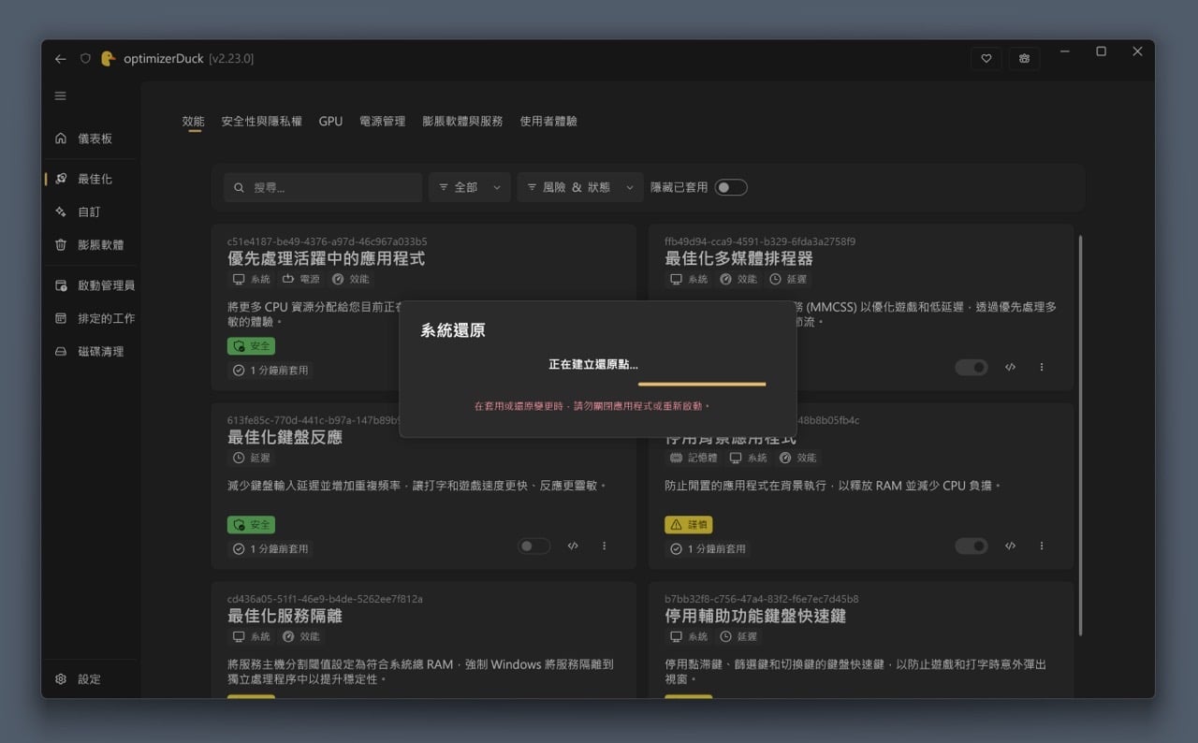This screenshot has width=1198, height=743.
Task: Click the 延遲 tag on 最佳化多媒體排程器 card
Action: [x=788, y=279]
